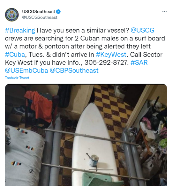Click the tweet text about searching crews
180x186 pixels.
tap(85, 38)
